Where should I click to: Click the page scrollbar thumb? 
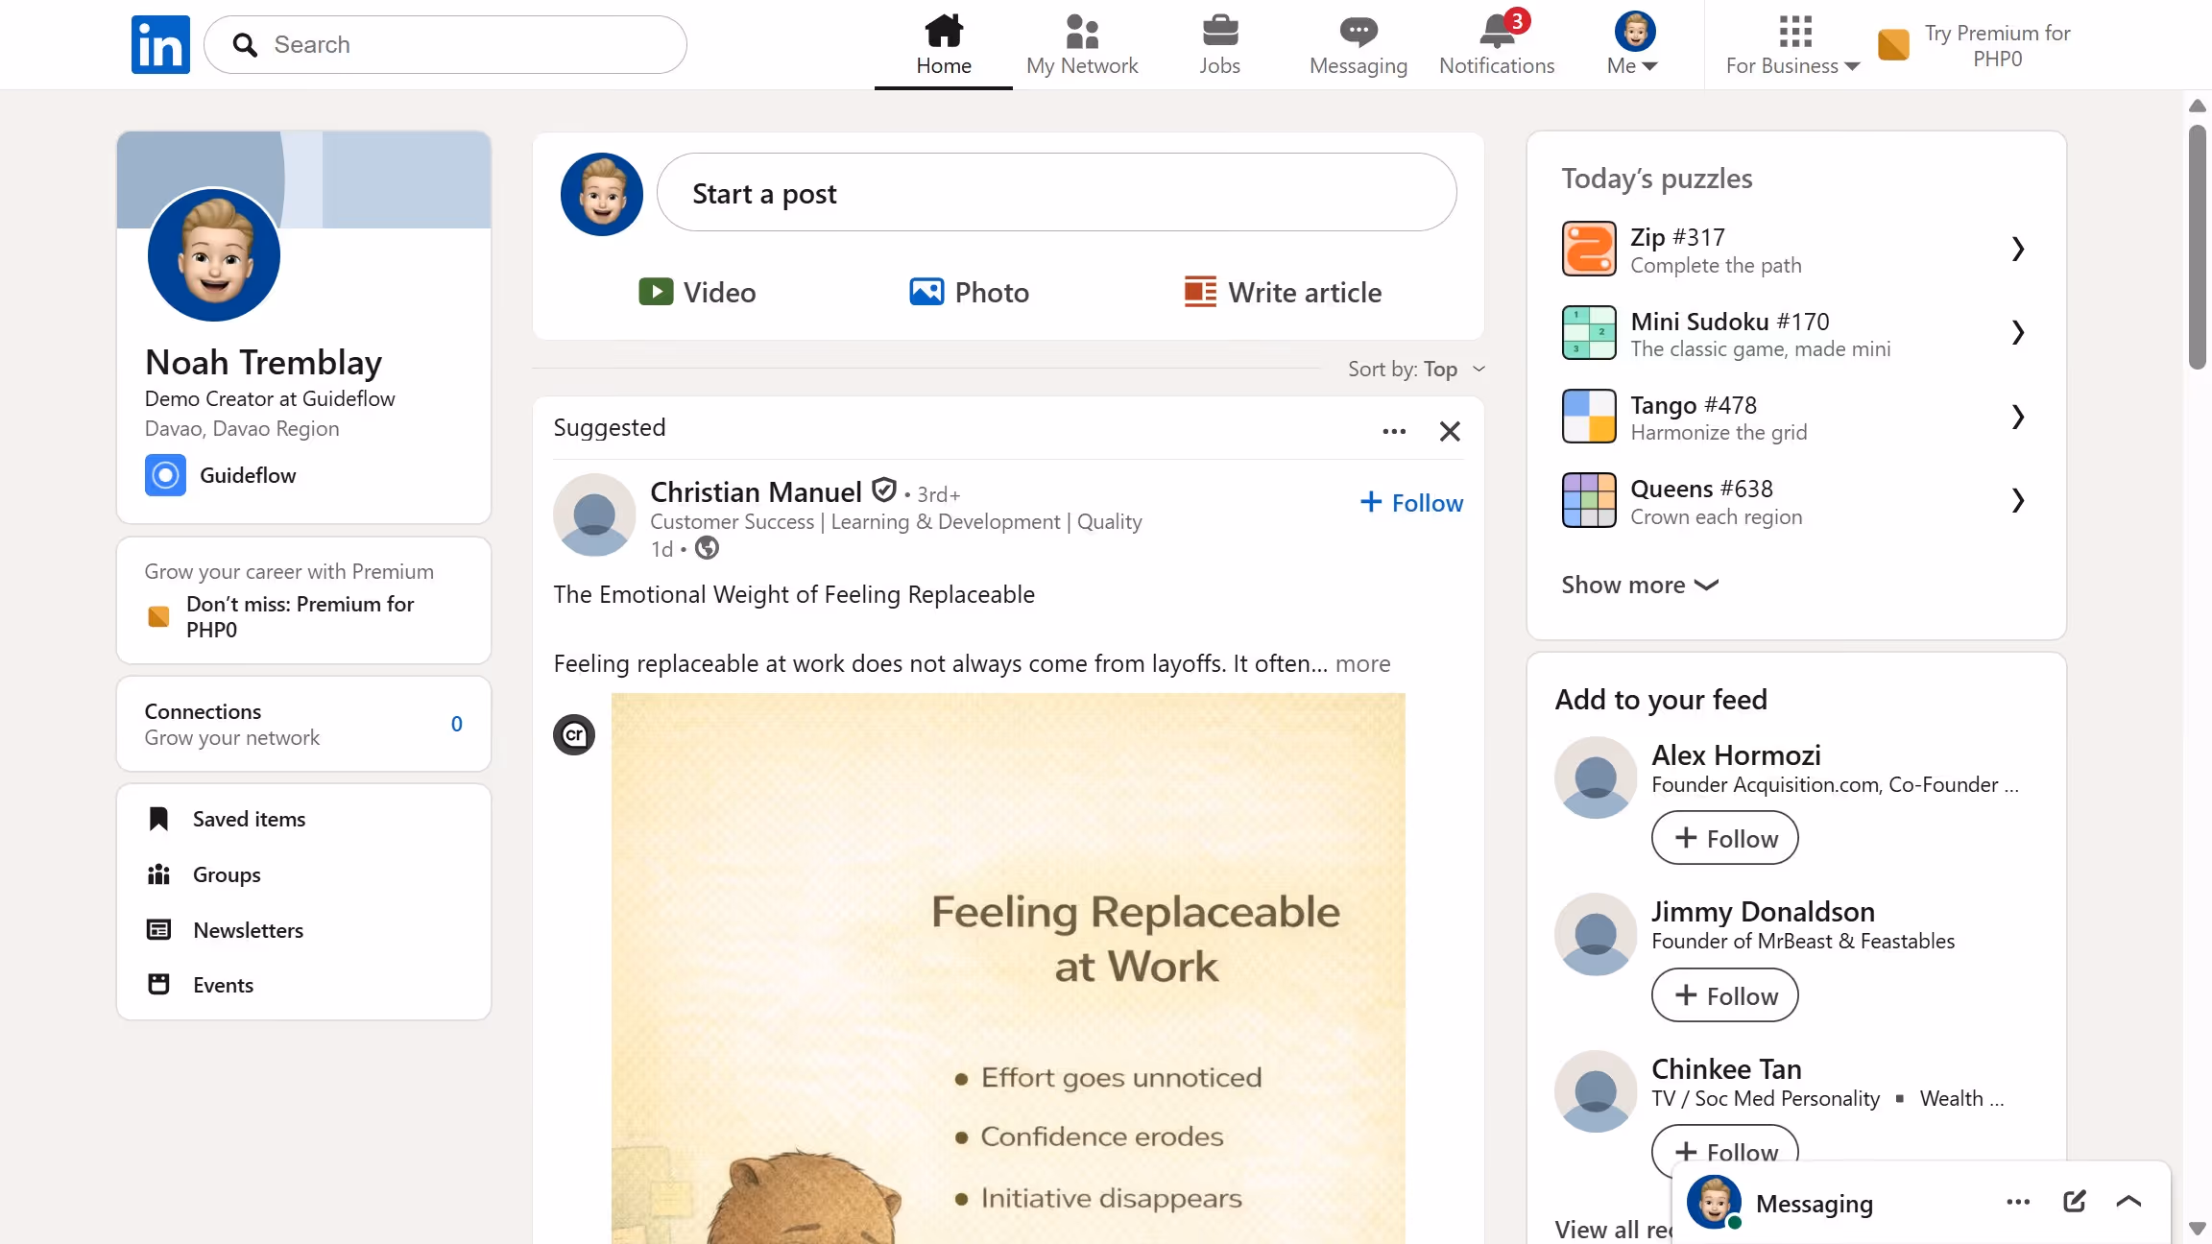point(2198,247)
